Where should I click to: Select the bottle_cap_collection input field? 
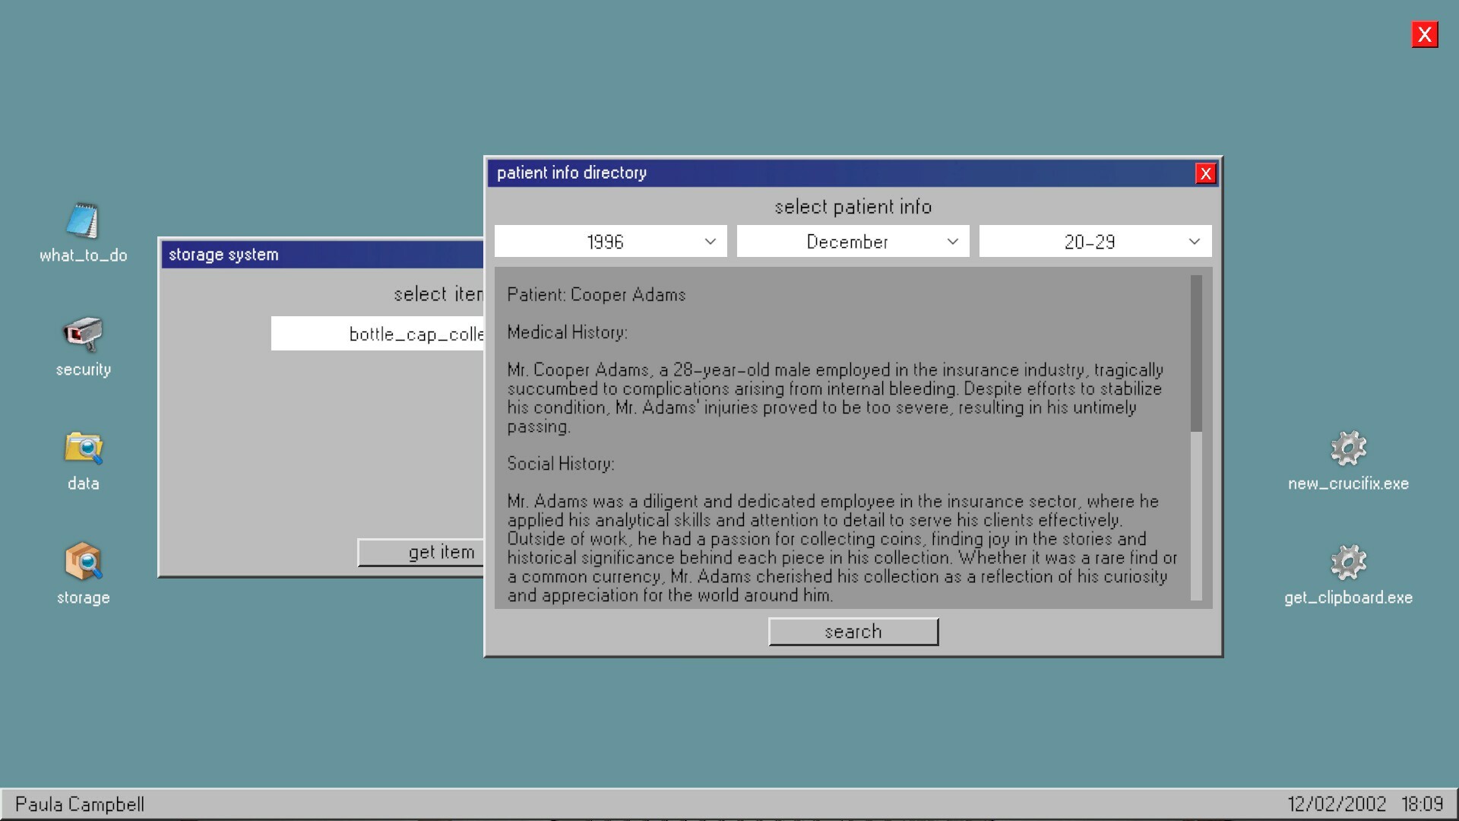[x=378, y=333]
